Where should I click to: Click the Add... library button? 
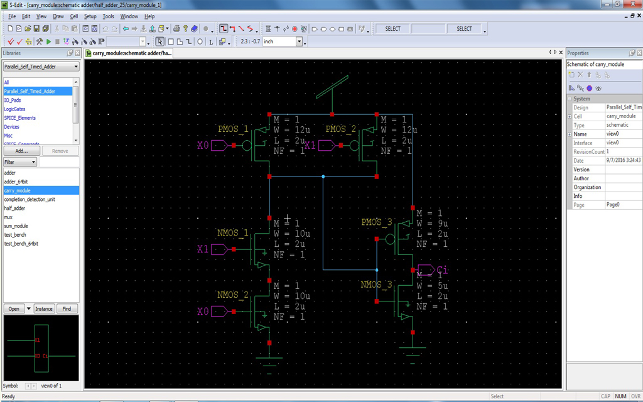click(x=22, y=151)
